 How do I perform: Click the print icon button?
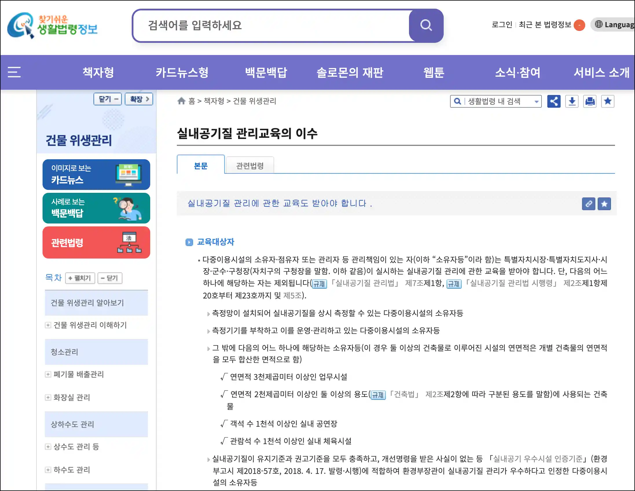590,101
